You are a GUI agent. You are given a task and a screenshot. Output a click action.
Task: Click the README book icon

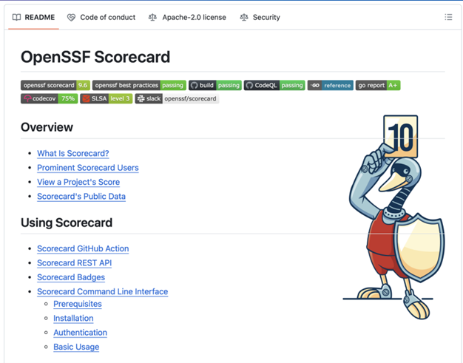(16, 18)
